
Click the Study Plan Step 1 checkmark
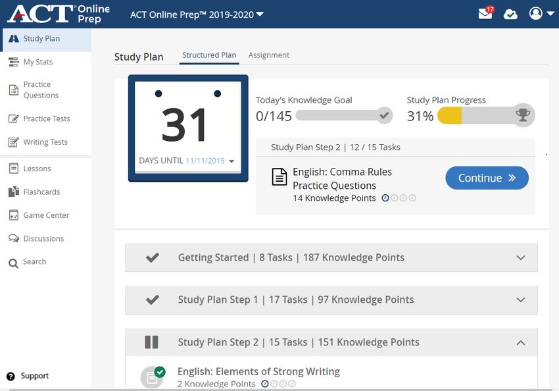(x=153, y=300)
